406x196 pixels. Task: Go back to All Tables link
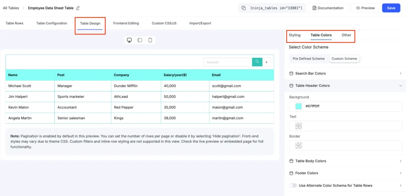(11, 8)
